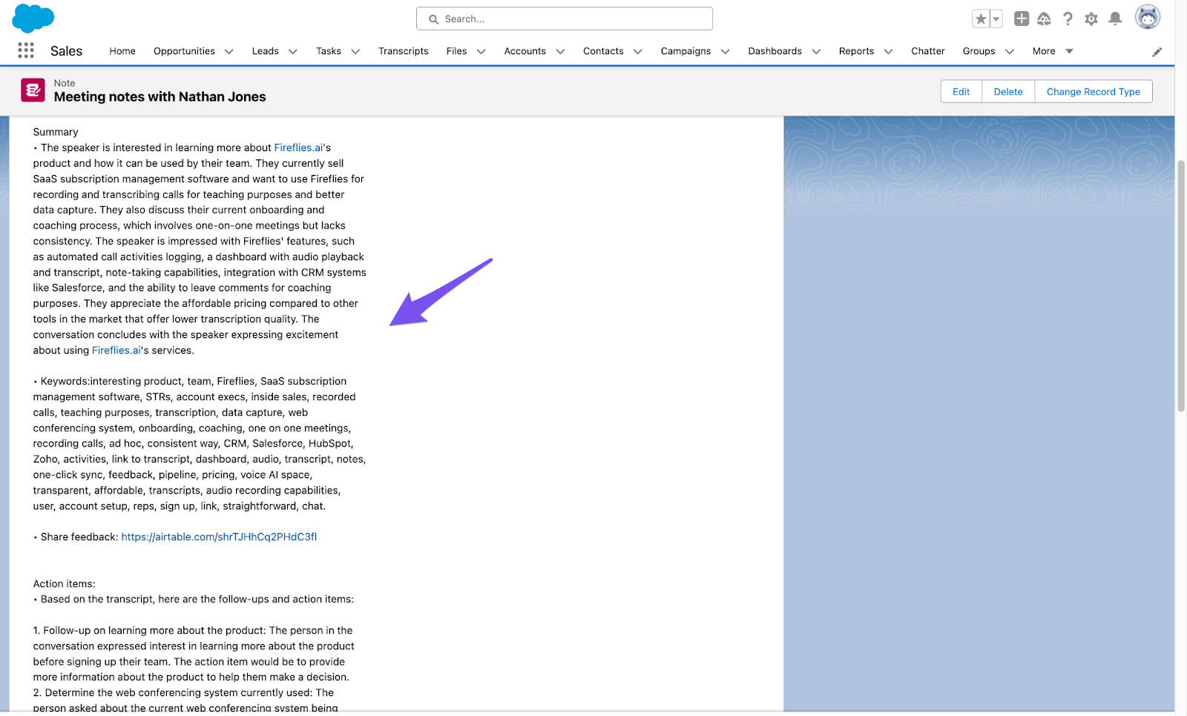Expand the Groups dropdown chevron
The image size is (1187, 716).
[1010, 52]
